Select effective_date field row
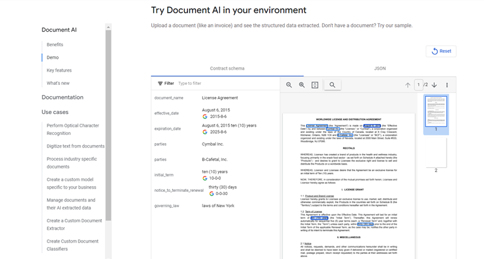 click(x=216, y=113)
